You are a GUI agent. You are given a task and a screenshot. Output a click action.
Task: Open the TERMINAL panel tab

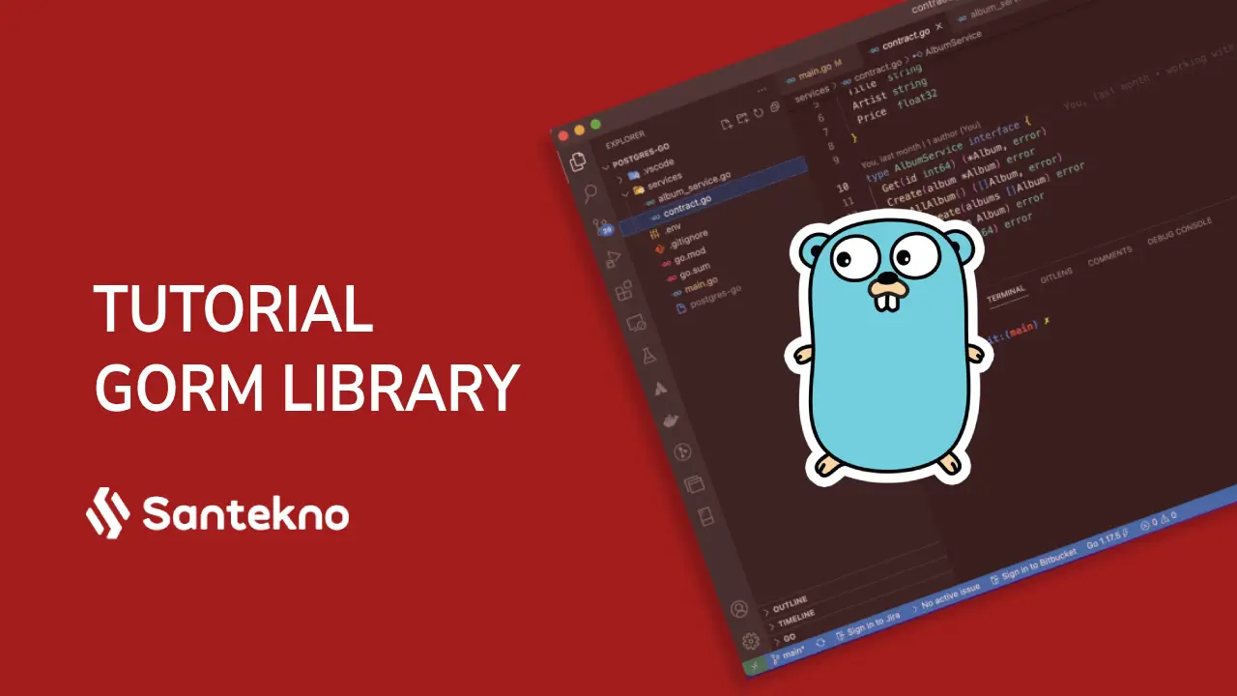point(1005,292)
